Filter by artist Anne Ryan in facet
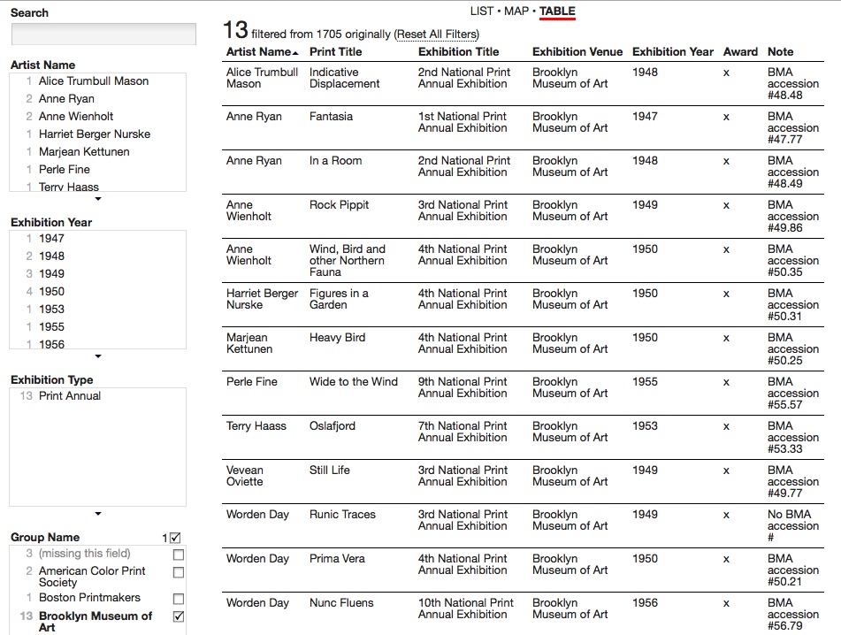The image size is (841, 635). [x=66, y=99]
